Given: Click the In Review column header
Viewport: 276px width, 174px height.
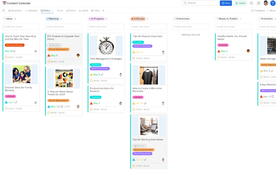Looking at the screenshot, I should [x=138, y=19].
